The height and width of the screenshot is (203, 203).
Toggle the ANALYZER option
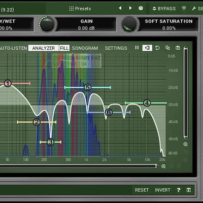[44, 48]
